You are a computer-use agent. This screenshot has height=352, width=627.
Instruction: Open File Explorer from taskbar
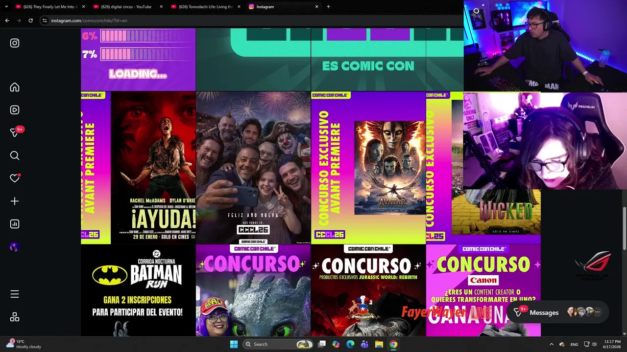(379, 344)
